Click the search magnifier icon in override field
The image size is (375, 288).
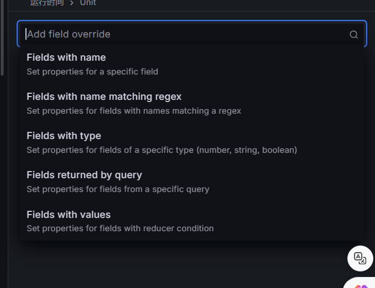353,34
